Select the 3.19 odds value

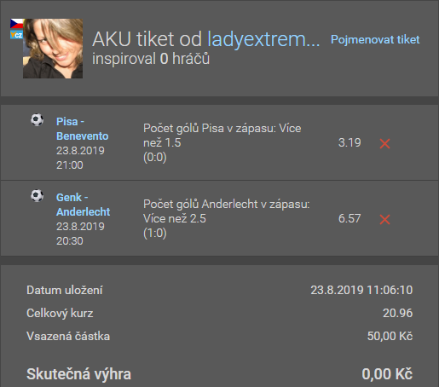pyautogui.click(x=349, y=142)
